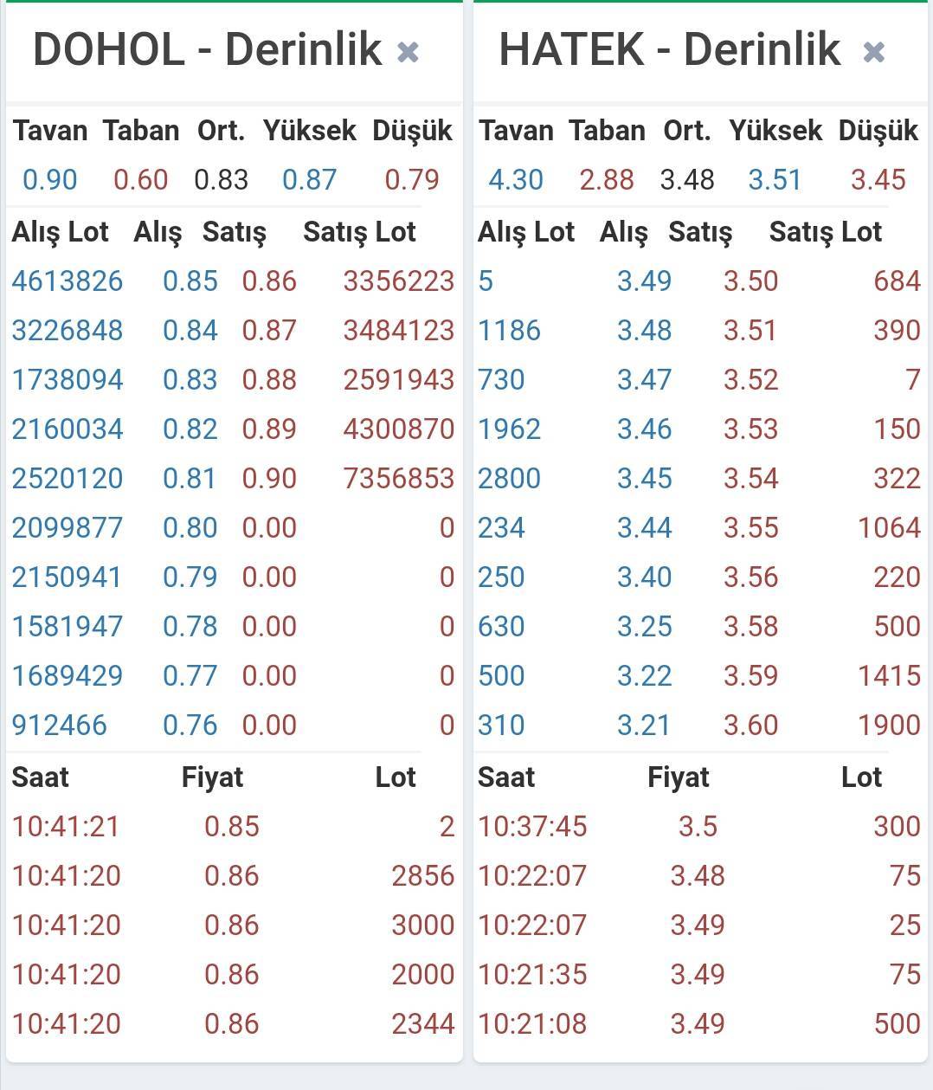Click the DOHOL Satış Lot column header
This screenshot has width=933, height=1090.
point(359,232)
